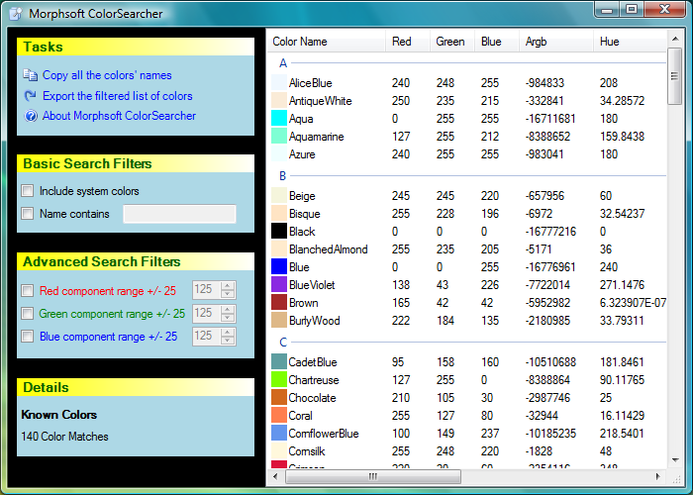
Task: Select the Coral color swatch
Action: click(279, 415)
